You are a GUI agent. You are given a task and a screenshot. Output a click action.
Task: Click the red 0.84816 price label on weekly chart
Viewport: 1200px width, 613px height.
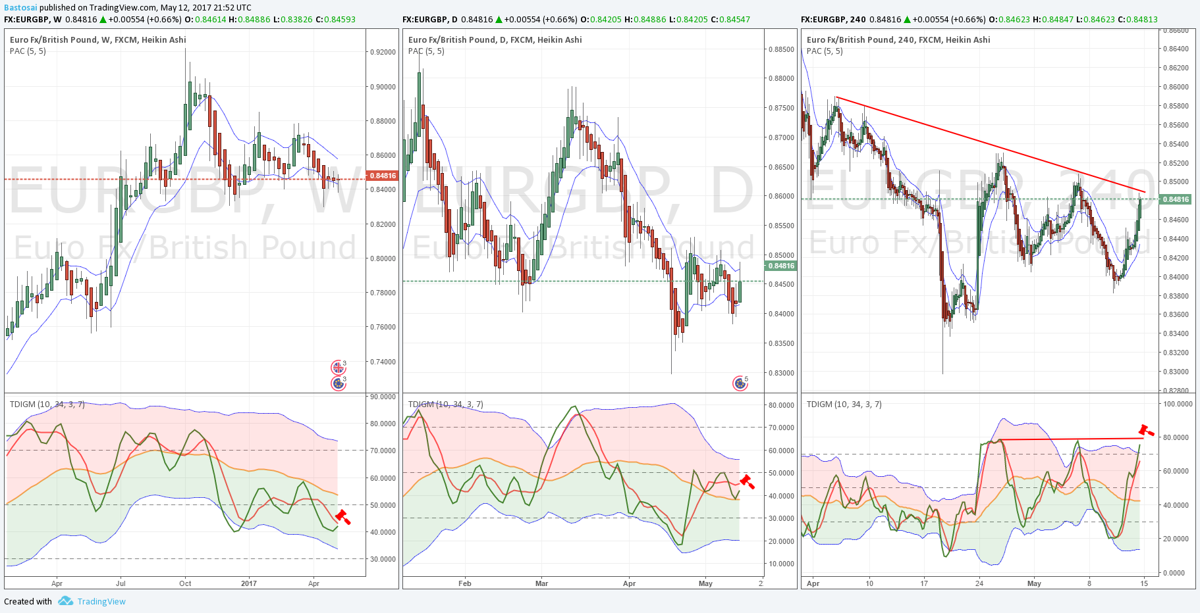pyautogui.click(x=383, y=176)
